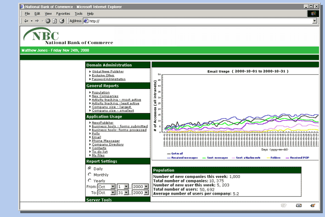Open Company size - largest link
Viewport: 325px width, 217px height.
(x=112, y=107)
